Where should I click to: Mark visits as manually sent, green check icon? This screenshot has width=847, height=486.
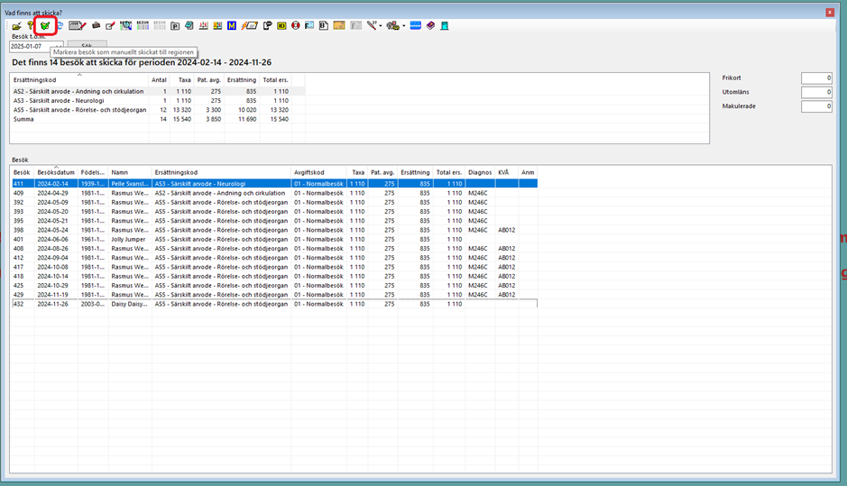[45, 26]
